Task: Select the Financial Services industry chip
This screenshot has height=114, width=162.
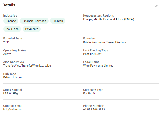Action: (34, 21)
